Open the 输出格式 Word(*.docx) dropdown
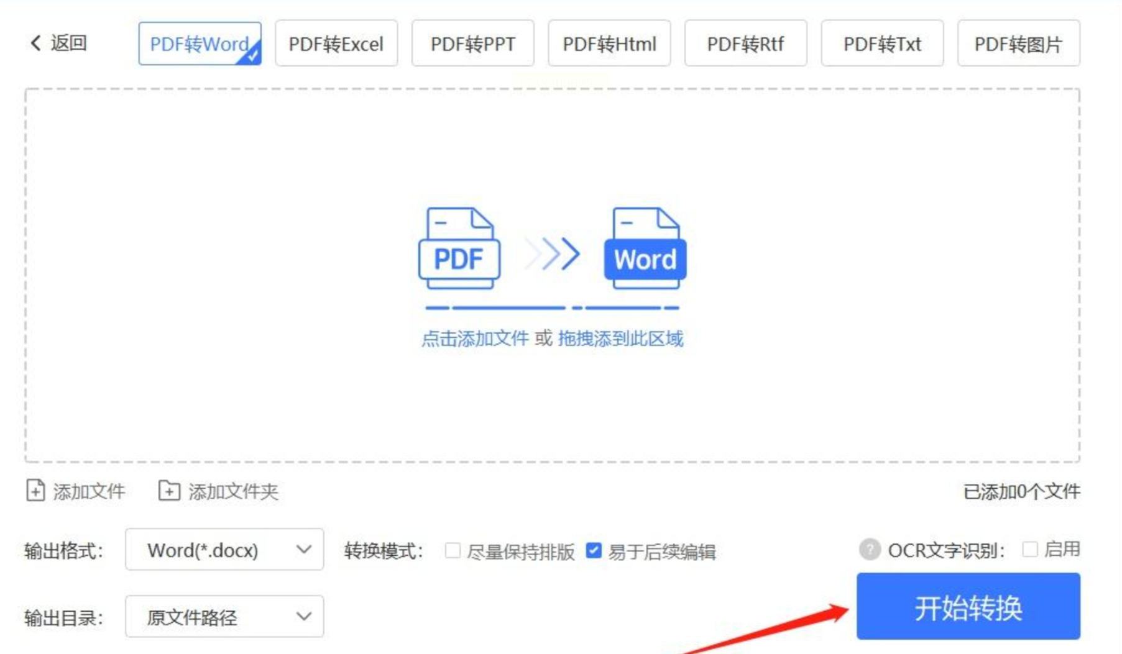The width and height of the screenshot is (1122, 654). [x=224, y=550]
